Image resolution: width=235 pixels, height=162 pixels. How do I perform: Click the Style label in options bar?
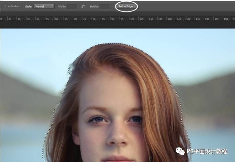[x=28, y=6]
